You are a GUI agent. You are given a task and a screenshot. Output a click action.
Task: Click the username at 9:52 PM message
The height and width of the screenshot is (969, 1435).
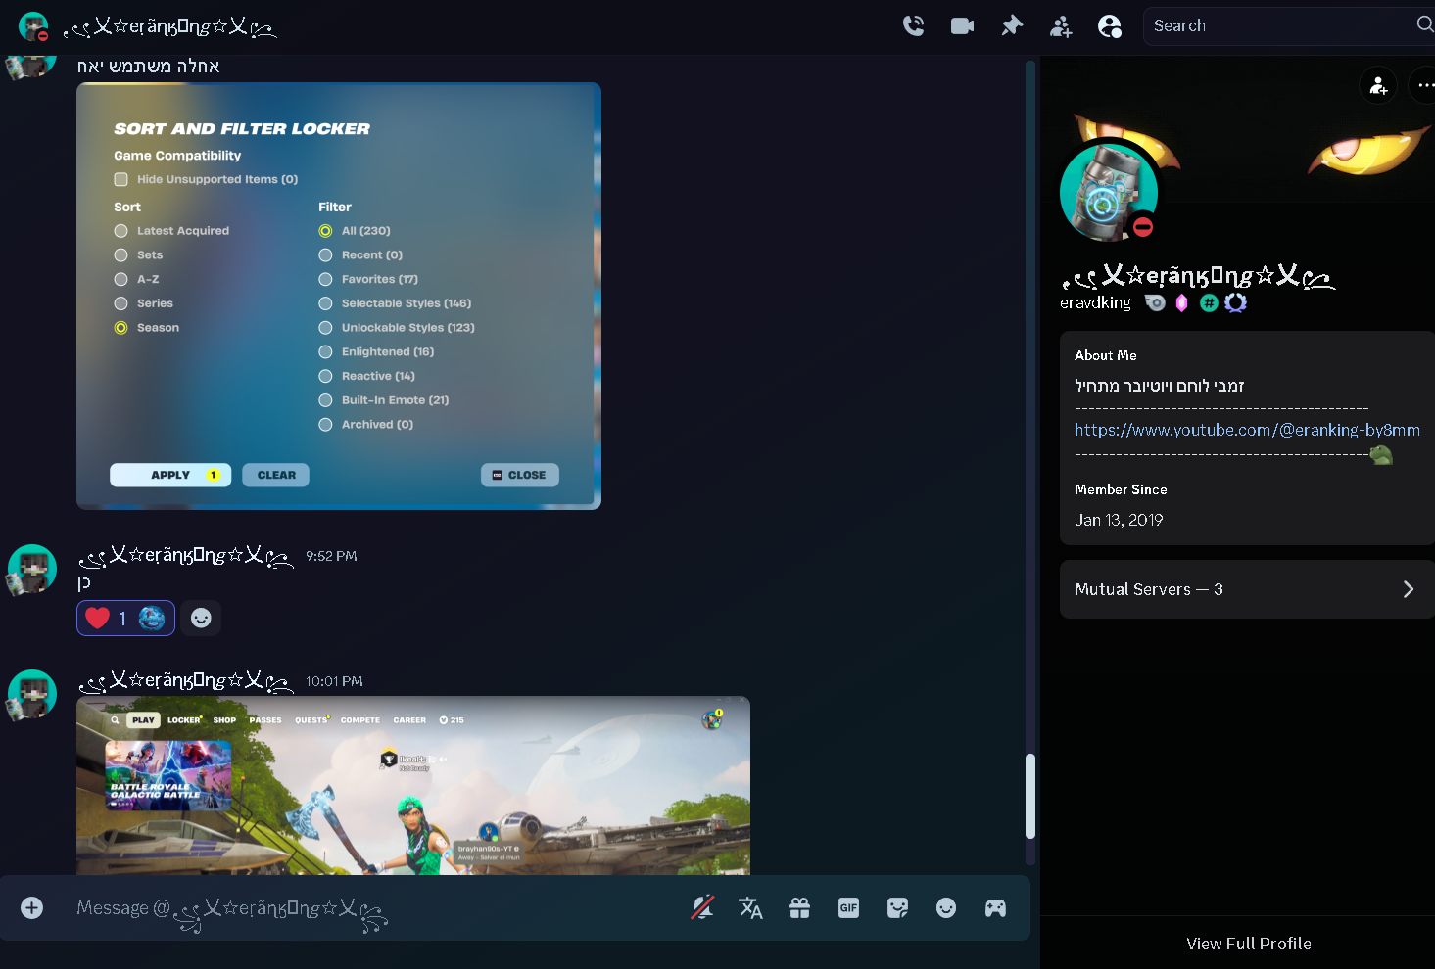tap(185, 556)
